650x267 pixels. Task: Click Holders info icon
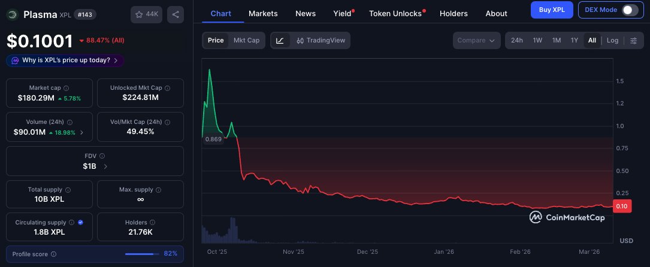click(x=153, y=222)
